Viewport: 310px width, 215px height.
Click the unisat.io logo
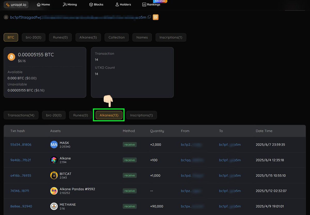coord(16,5)
